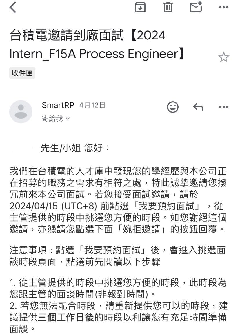
Task: Star the 台積電 interview email
Action: (224, 57)
